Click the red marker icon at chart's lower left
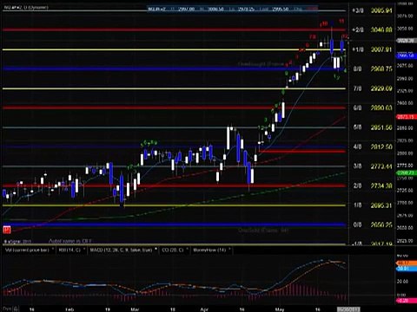 click(7, 230)
